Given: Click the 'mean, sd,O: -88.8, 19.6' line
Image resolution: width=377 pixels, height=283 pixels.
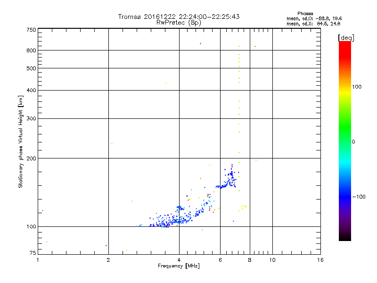Looking at the screenshot, I should click(x=314, y=18).
